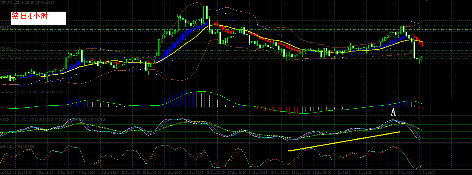
Task: Click the 5930767 buy order label
Action: 9,56
